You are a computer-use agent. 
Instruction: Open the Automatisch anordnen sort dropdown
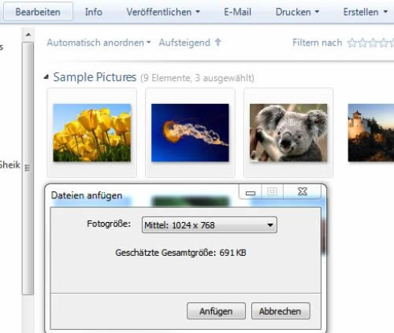(98, 43)
